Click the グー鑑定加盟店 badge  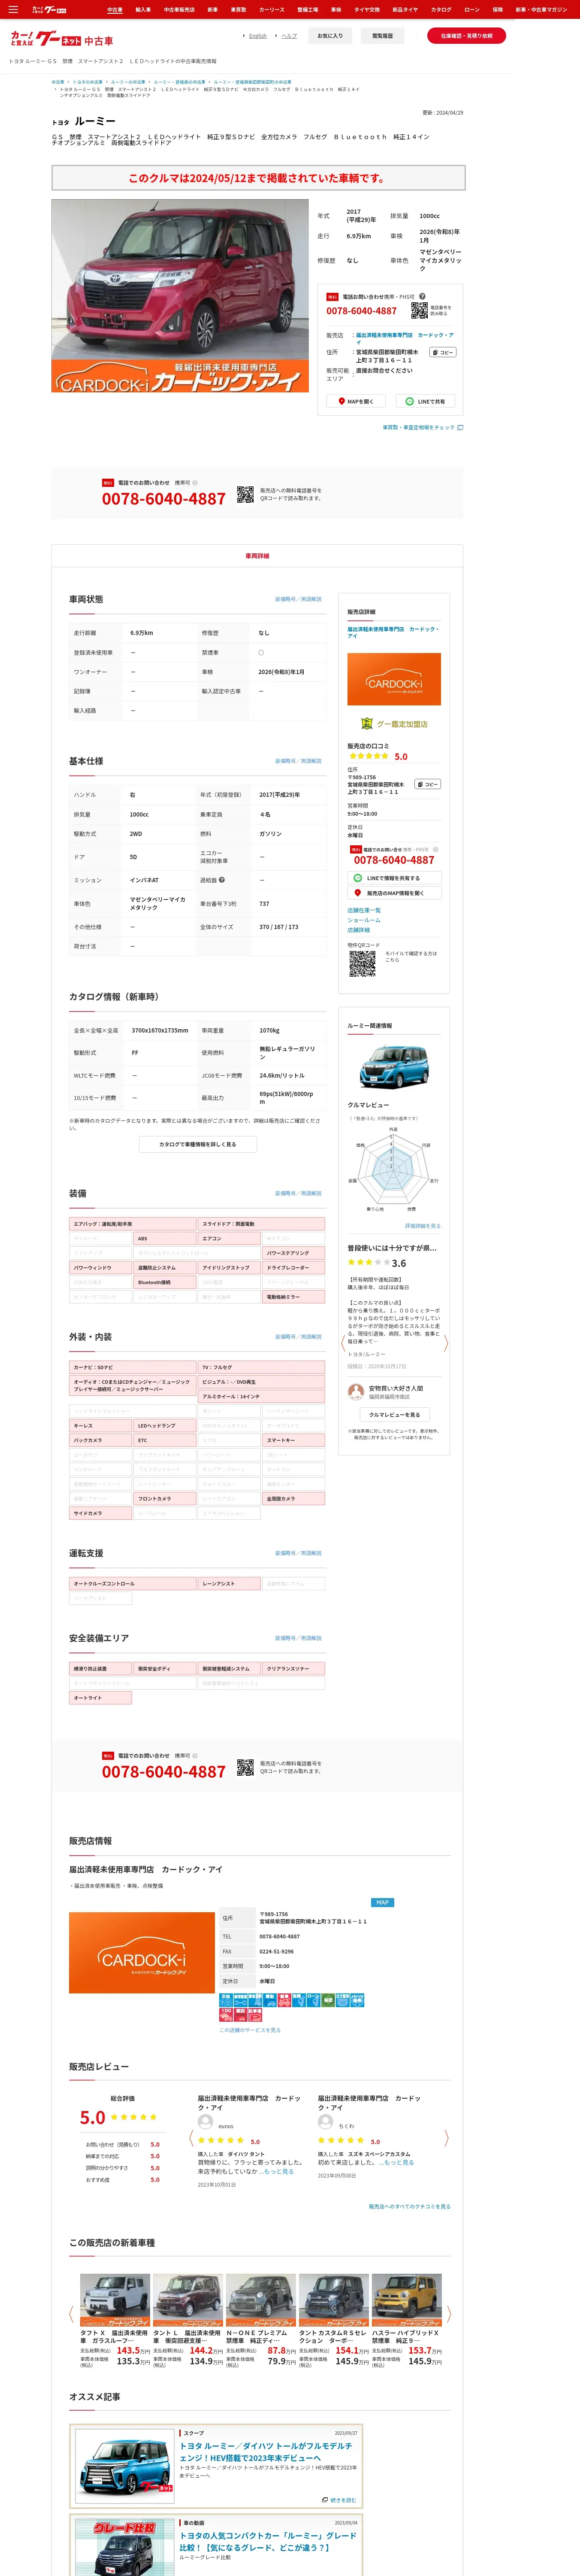(394, 723)
